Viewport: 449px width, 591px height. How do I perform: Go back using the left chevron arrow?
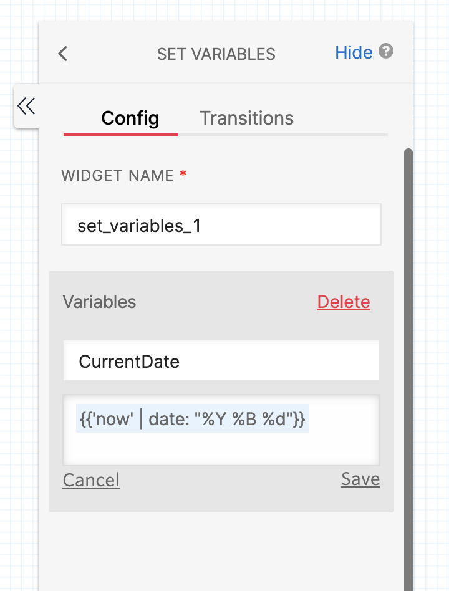pos(63,54)
